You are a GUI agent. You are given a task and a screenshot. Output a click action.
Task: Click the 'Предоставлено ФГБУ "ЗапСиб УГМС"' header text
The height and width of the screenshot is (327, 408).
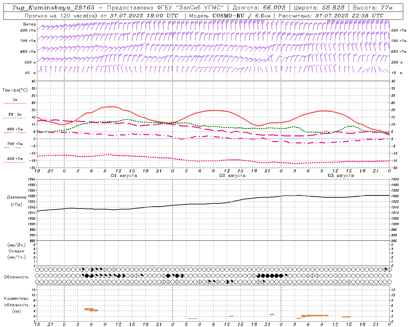pos(165,8)
